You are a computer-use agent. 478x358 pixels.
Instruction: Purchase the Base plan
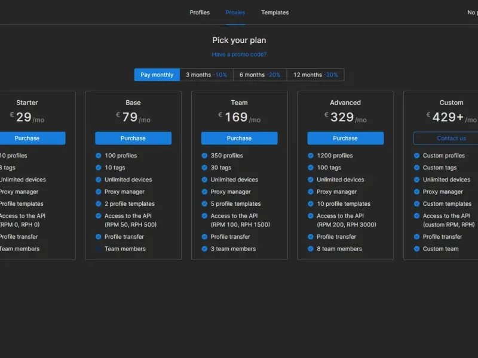pyautogui.click(x=133, y=138)
